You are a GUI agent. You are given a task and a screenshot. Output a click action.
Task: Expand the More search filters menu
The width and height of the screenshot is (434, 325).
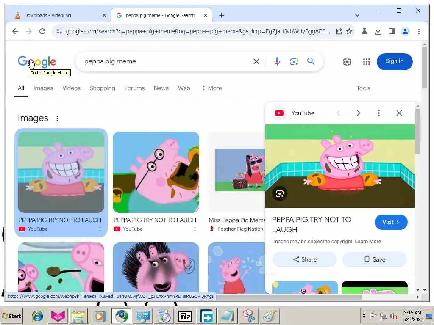212,88
